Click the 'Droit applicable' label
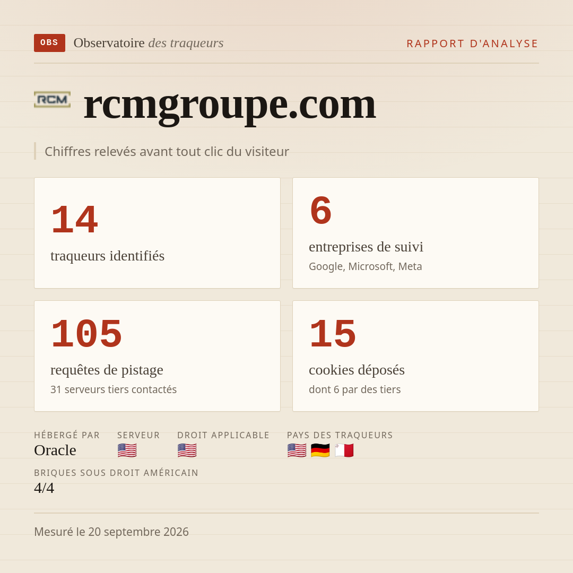The width and height of the screenshot is (573, 573). tap(223, 435)
